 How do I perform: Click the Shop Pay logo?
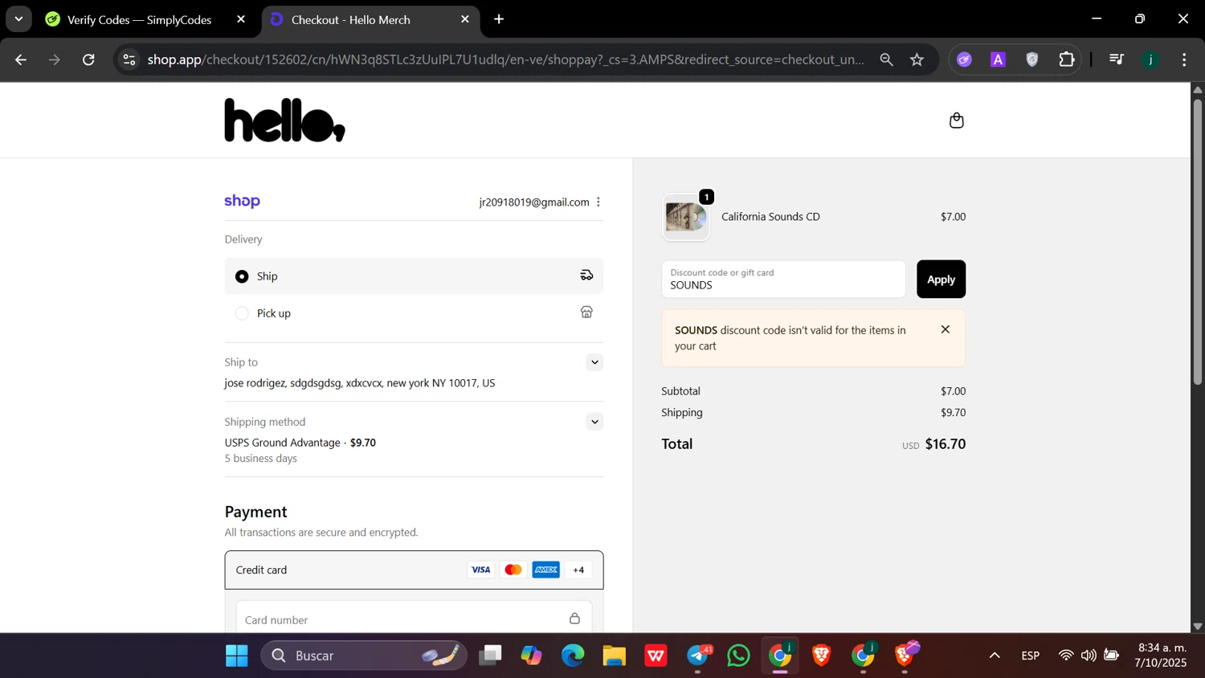point(242,201)
